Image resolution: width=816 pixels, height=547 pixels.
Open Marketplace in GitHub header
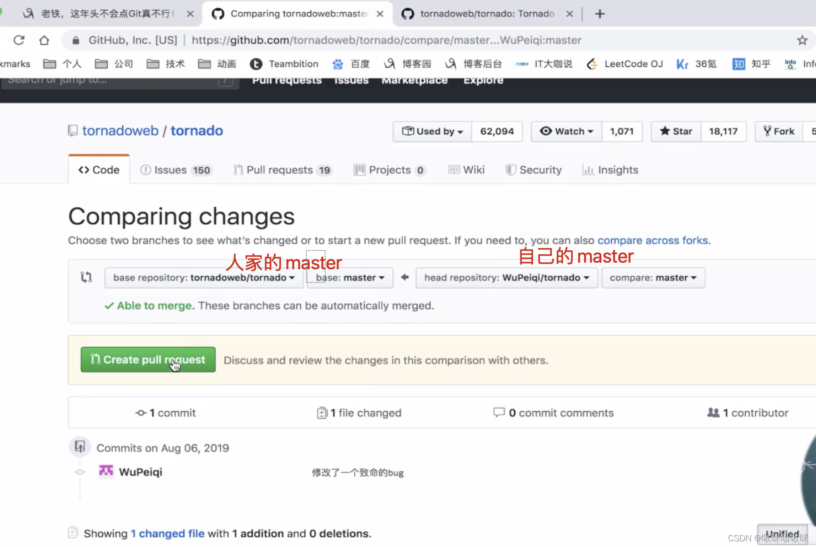pyautogui.click(x=415, y=81)
